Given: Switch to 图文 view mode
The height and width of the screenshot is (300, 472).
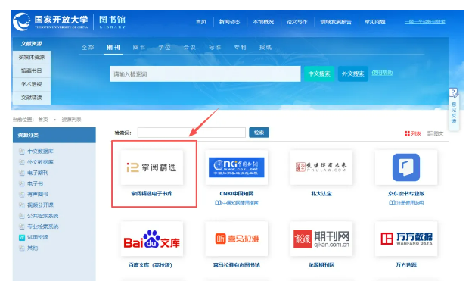Looking at the screenshot, I should (435, 133).
